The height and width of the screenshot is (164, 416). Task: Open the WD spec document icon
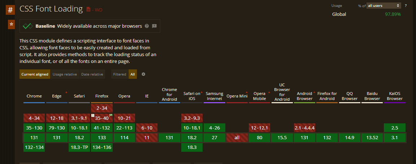[88, 9]
